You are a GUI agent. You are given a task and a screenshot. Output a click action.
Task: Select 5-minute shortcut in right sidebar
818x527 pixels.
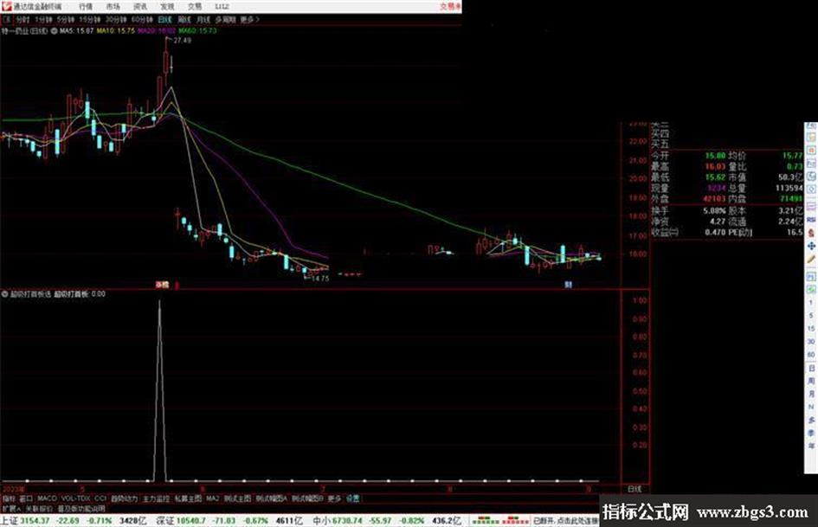click(811, 316)
